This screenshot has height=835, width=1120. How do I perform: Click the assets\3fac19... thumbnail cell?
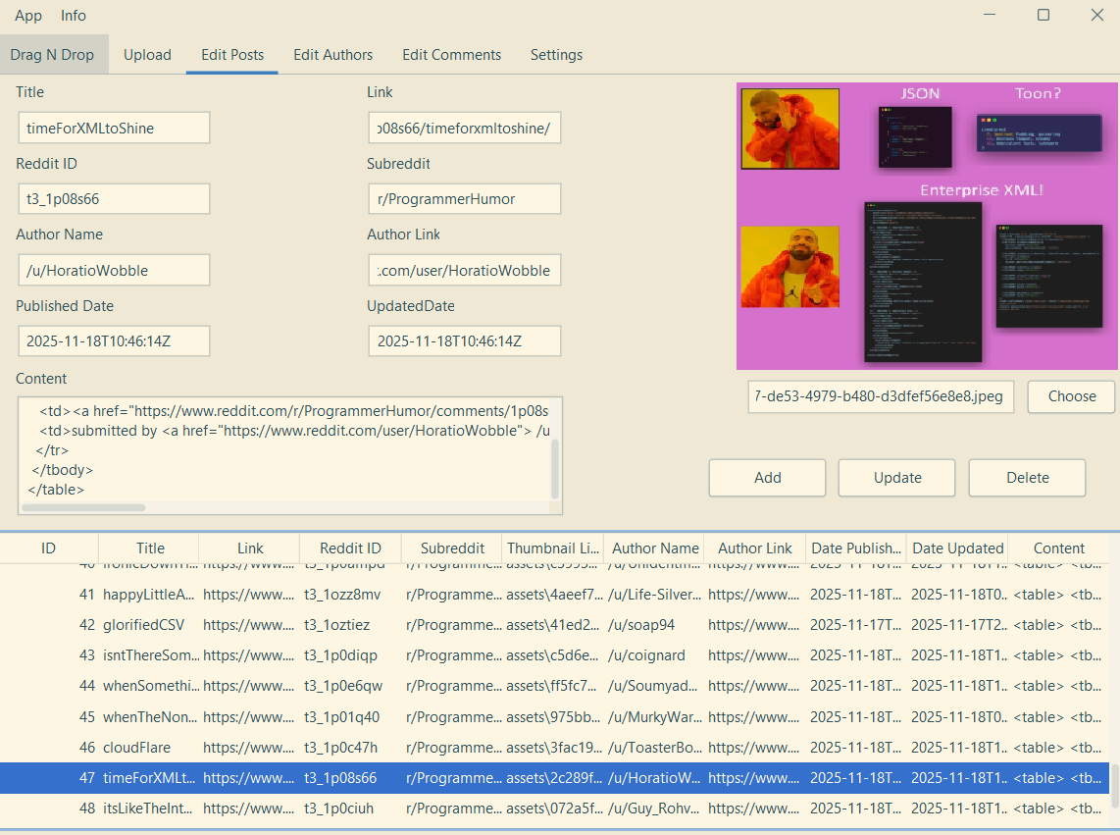tap(554, 747)
